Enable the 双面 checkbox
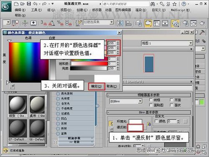The image size is (209, 157). [x=171, y=100]
